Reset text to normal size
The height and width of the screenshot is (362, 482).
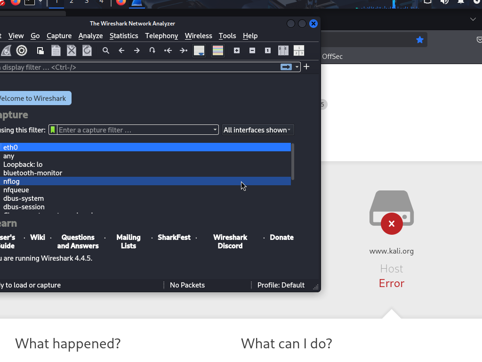pos(268,50)
